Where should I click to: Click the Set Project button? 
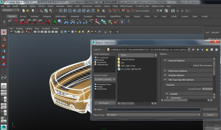(105, 103)
